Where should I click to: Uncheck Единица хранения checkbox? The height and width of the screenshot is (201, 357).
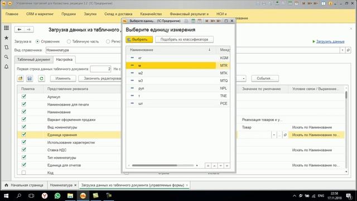click(23, 135)
